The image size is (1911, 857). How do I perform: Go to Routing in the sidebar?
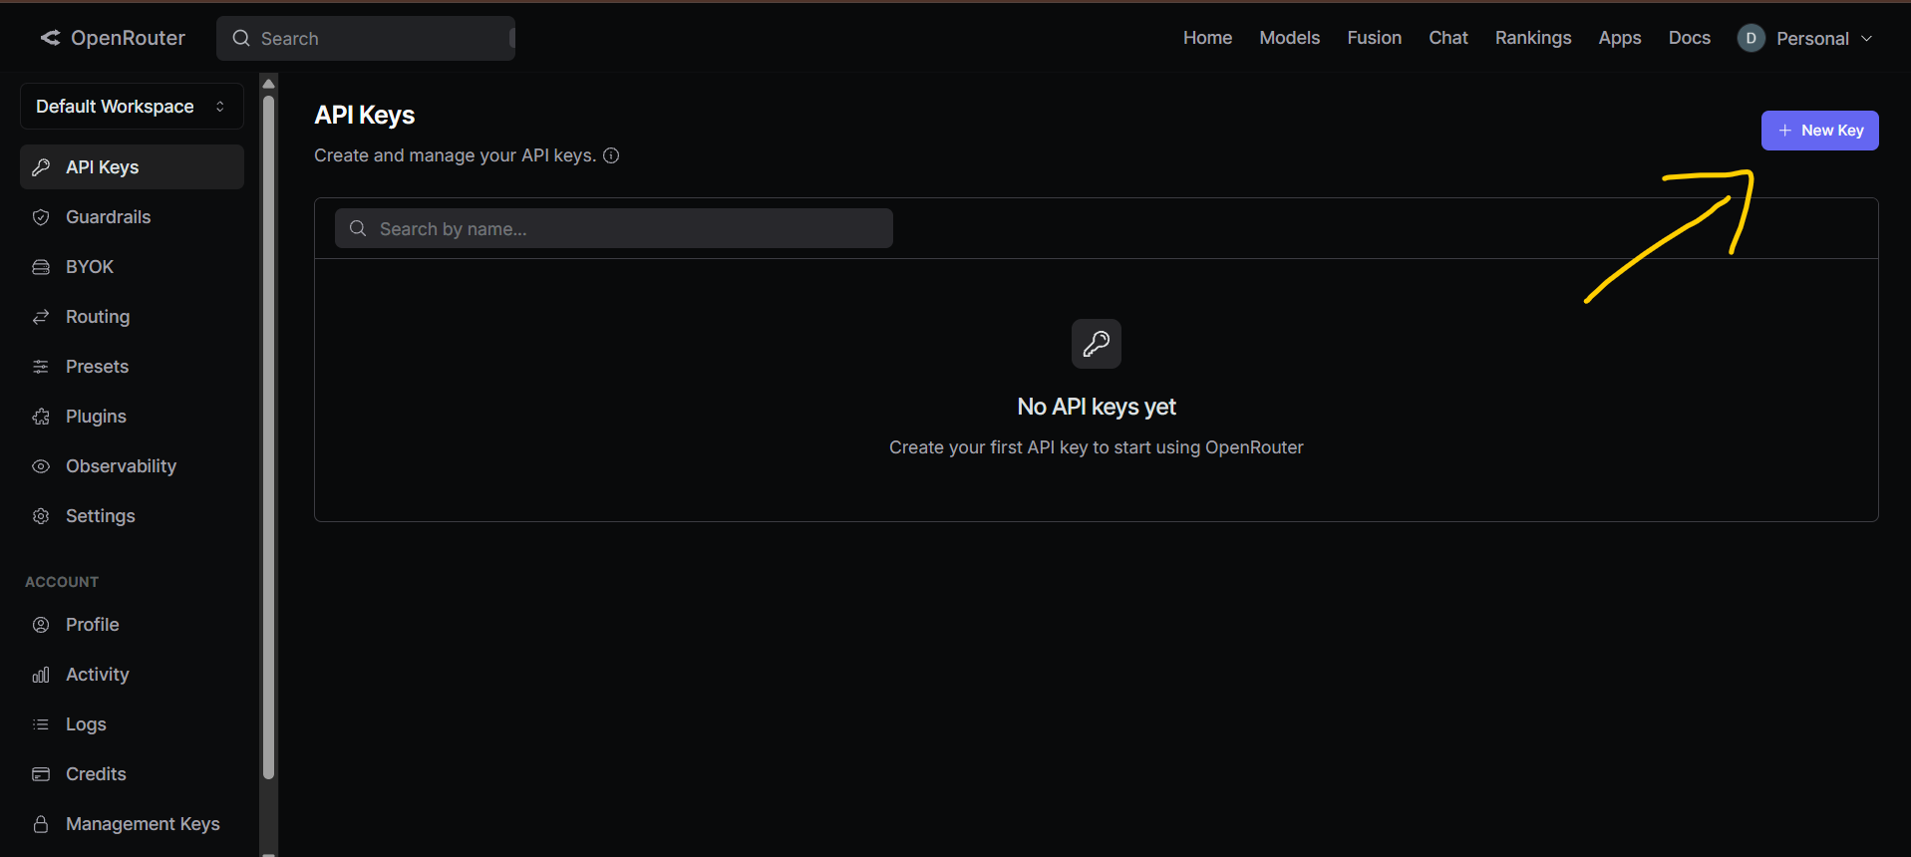(x=132, y=317)
